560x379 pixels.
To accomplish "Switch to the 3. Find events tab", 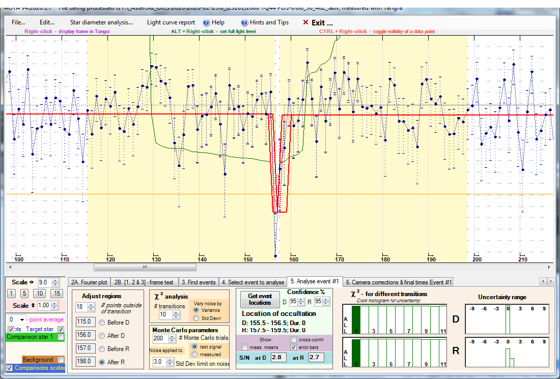I will click(199, 282).
